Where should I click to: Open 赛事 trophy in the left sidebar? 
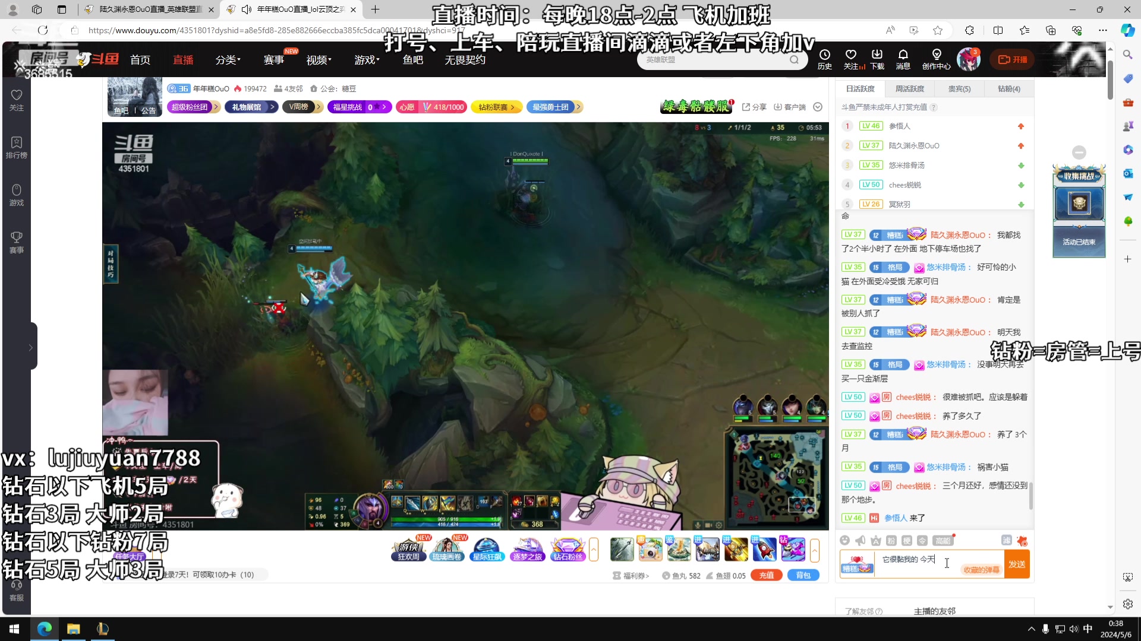click(17, 242)
